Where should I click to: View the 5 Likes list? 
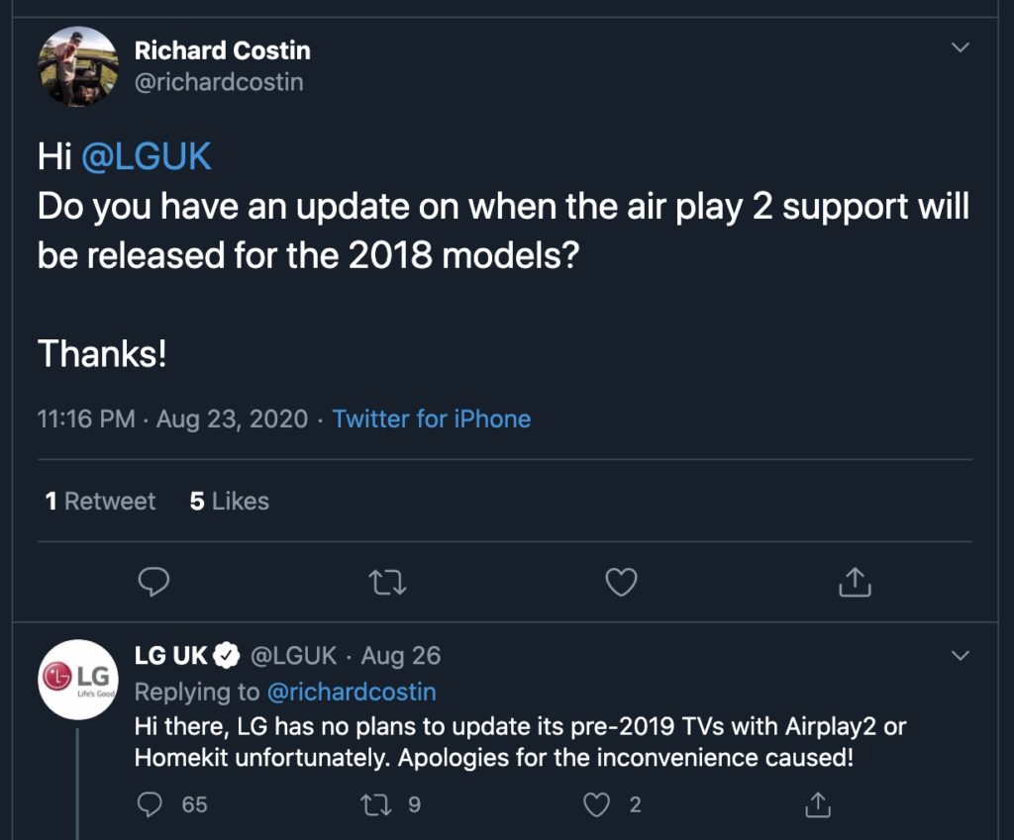[x=230, y=502]
